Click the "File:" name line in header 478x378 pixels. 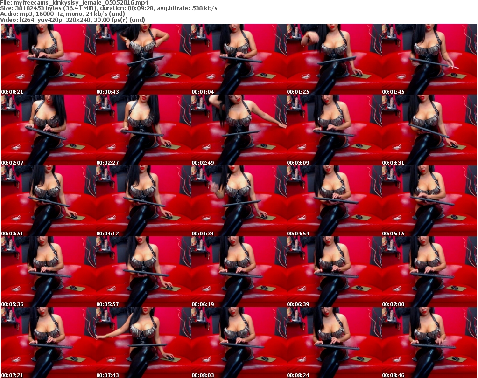[74, 3]
